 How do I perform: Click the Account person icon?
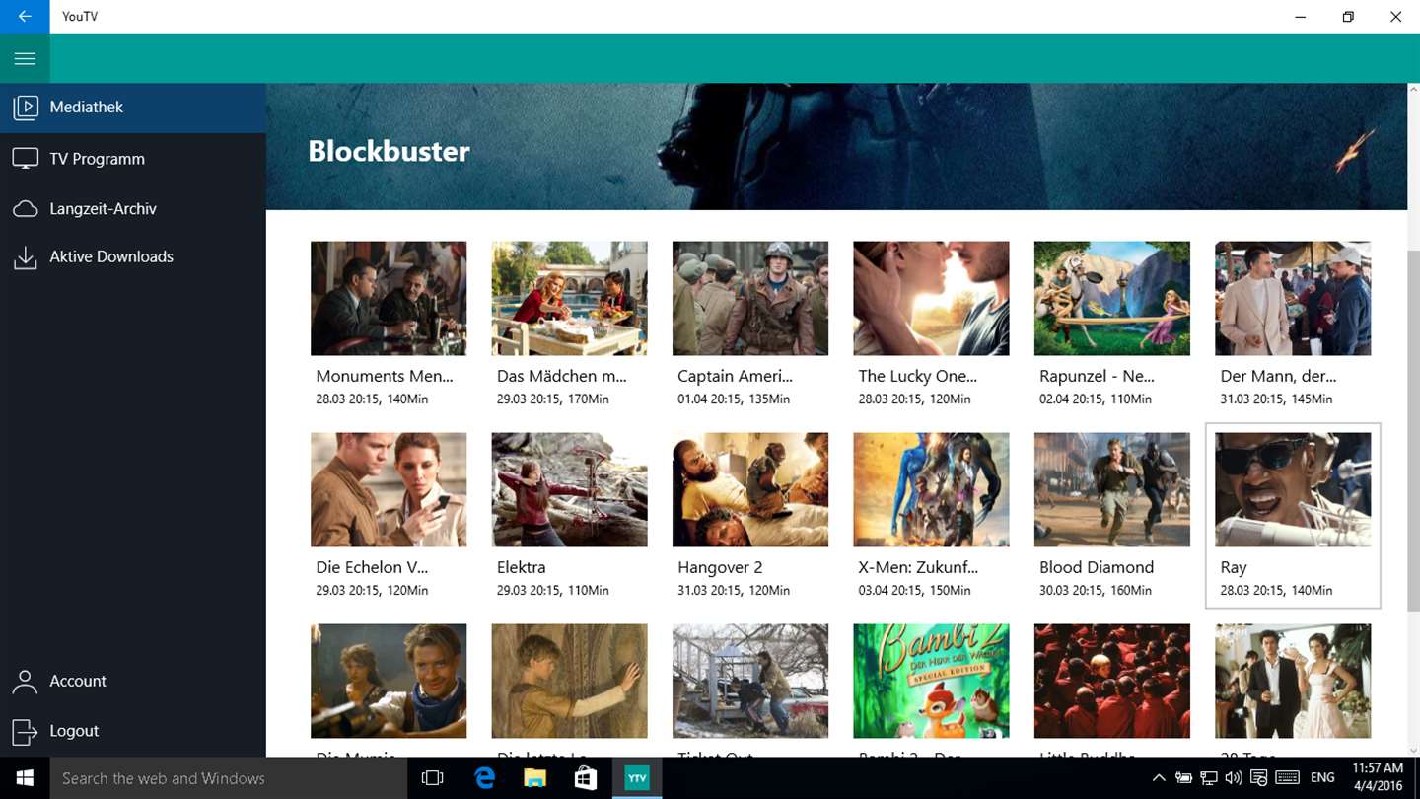click(x=25, y=681)
